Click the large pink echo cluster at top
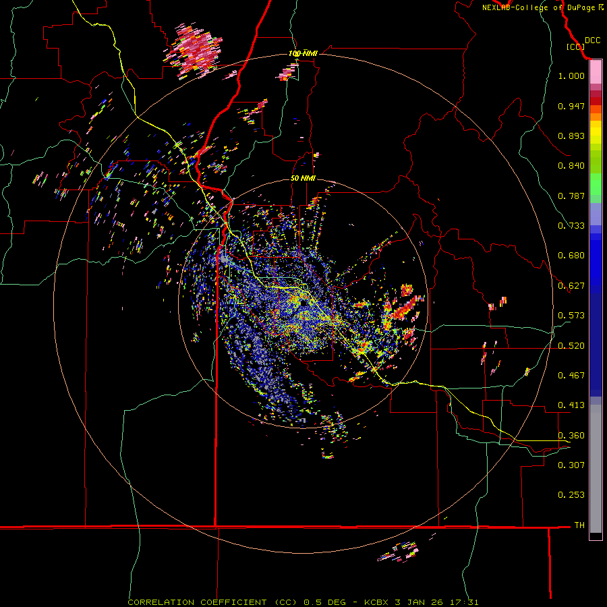The height and width of the screenshot is (607, 607). [x=194, y=51]
